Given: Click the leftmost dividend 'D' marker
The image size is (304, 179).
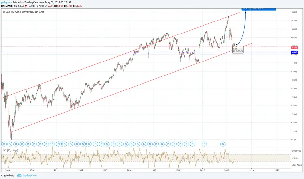Looking at the screenshot, I should 4,144.
